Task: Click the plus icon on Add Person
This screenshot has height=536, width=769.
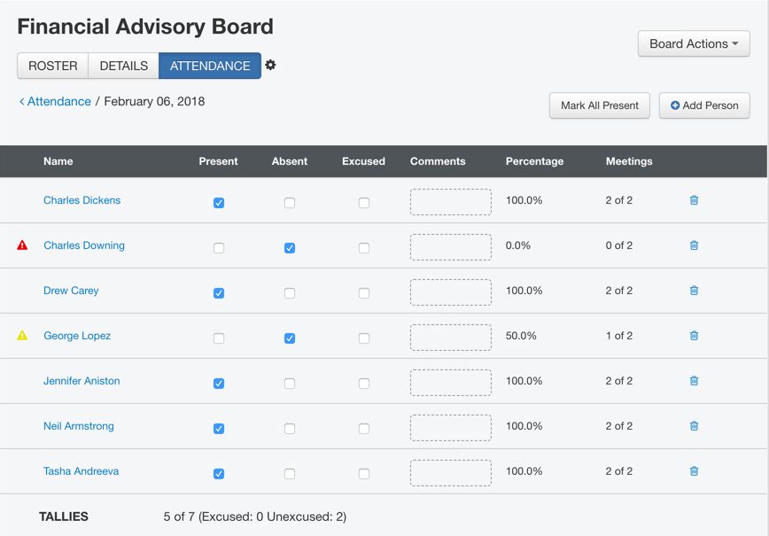Action: [673, 105]
